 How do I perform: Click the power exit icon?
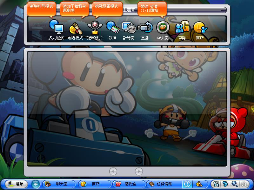click(244, 184)
